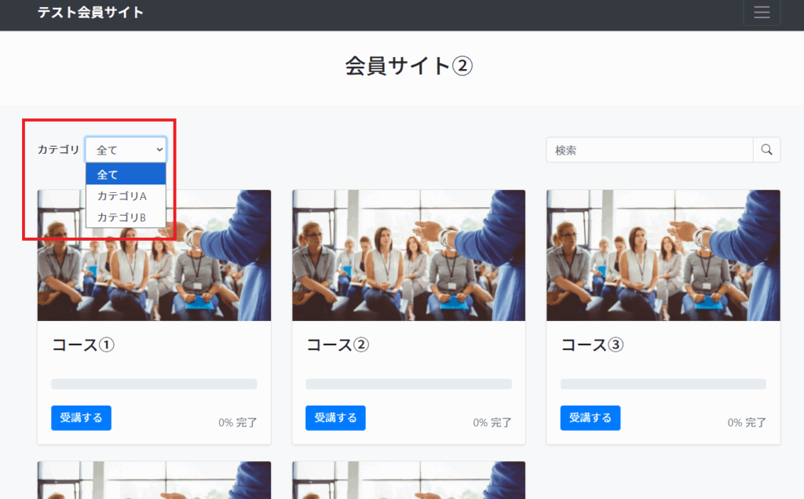Click into the 検索 search field
The height and width of the screenshot is (499, 804).
[649, 150]
